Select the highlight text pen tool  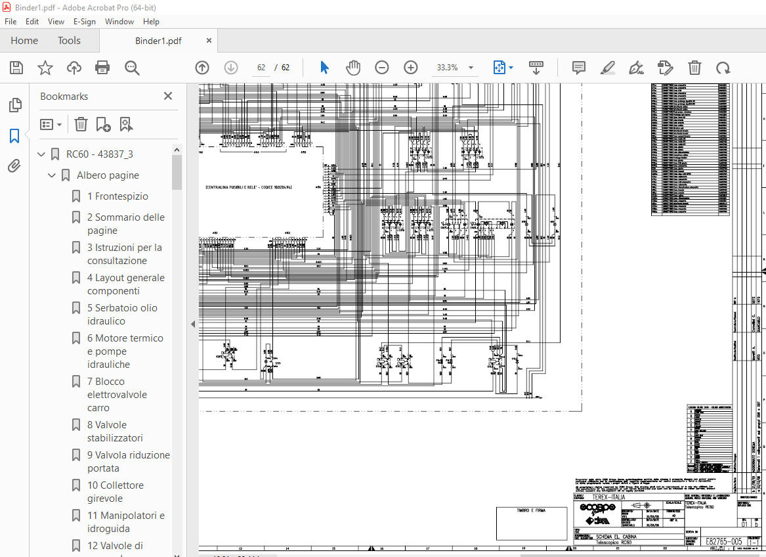click(607, 68)
